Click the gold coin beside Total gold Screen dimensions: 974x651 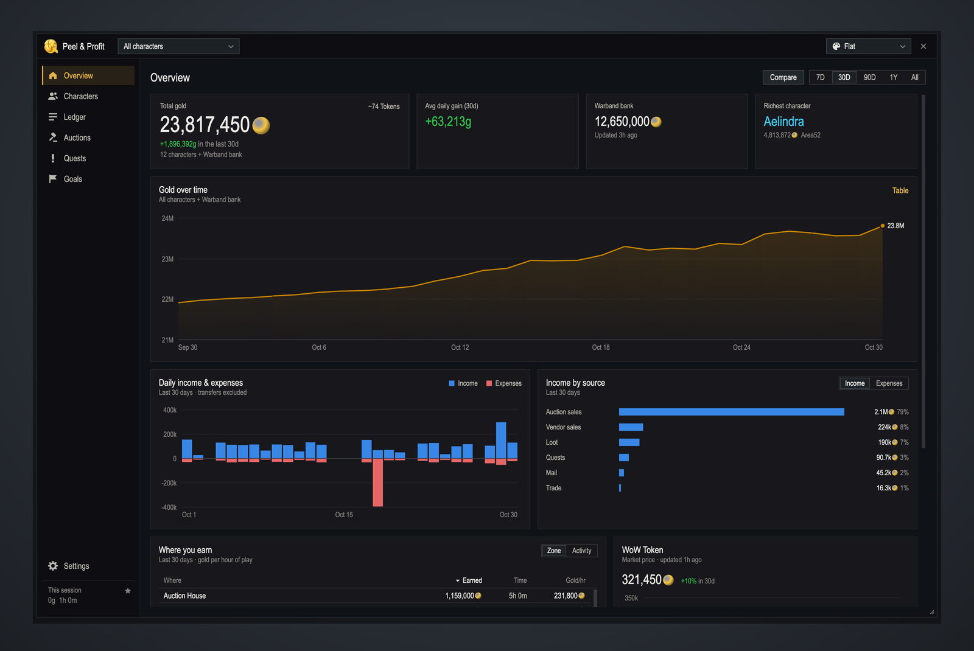261,125
